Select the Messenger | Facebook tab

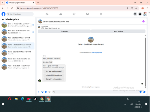(x=20, y=3)
